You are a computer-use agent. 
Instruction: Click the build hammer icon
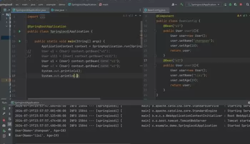pyautogui.click(x=181, y=4)
